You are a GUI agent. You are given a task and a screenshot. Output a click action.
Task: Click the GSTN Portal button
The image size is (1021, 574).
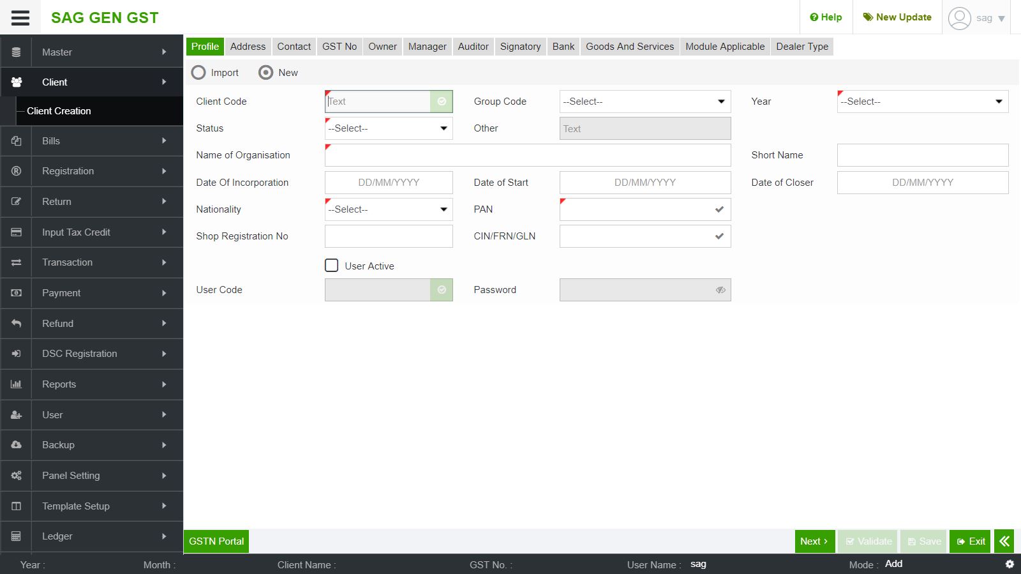[x=216, y=541]
